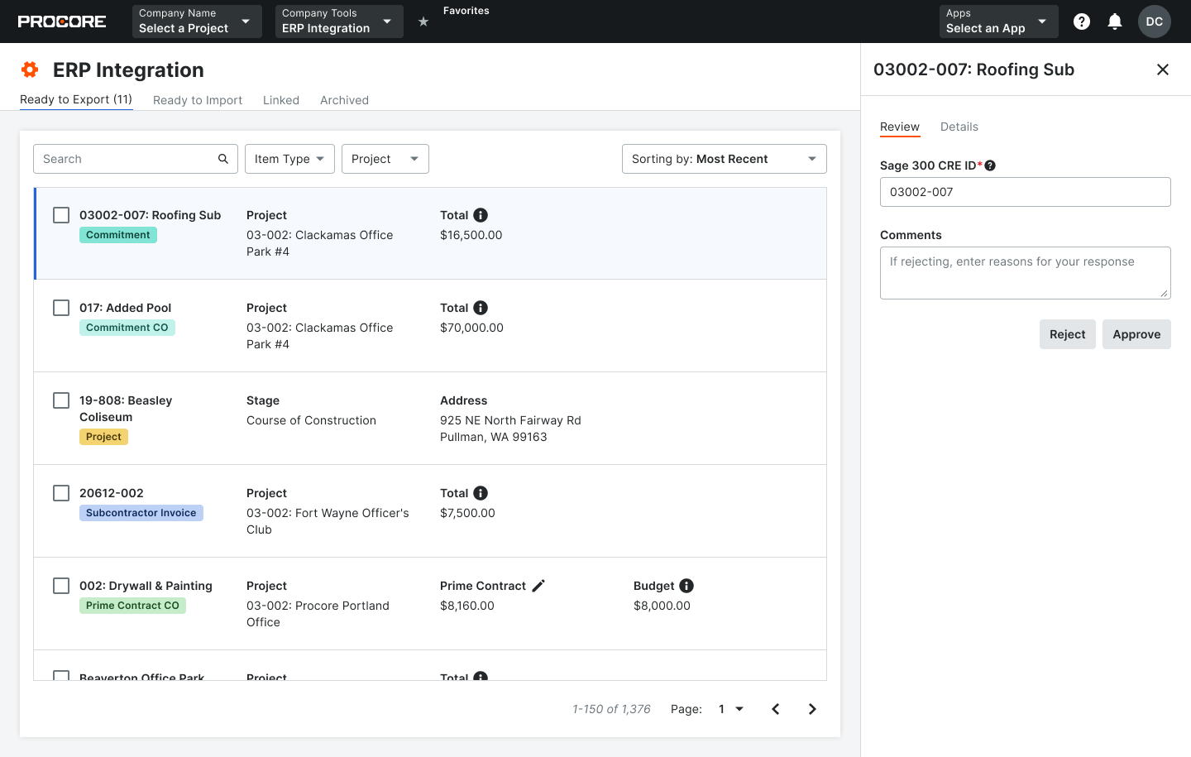Click the search magnifier icon

223,159
